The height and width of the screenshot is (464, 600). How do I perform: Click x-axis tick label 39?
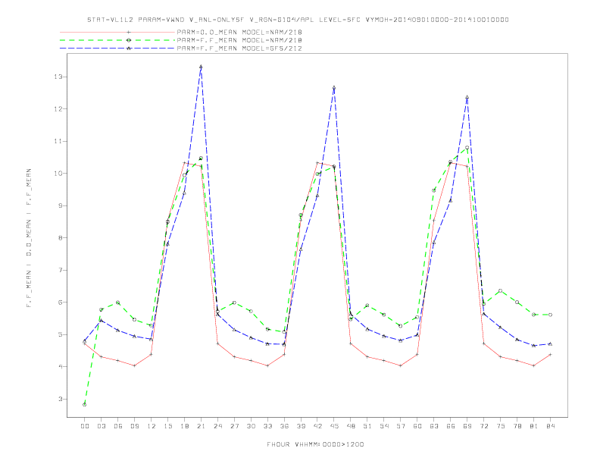click(x=301, y=426)
